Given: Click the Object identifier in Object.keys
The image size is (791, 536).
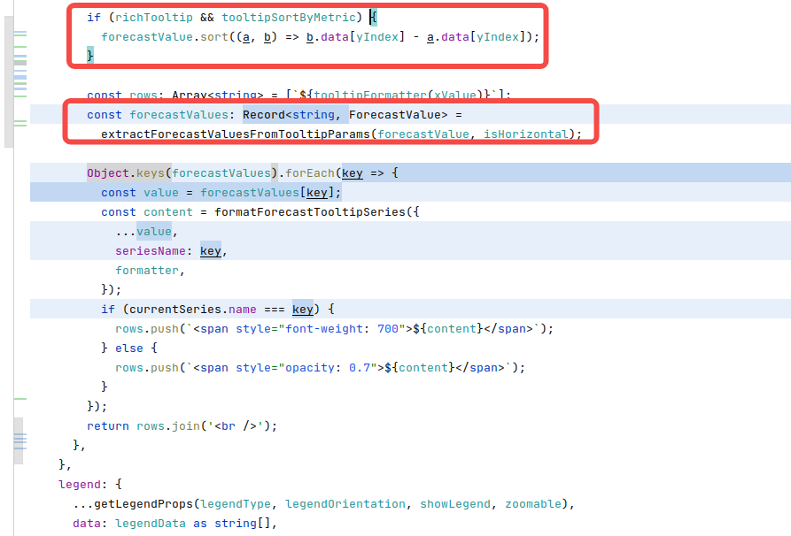Looking at the screenshot, I should click(108, 173).
